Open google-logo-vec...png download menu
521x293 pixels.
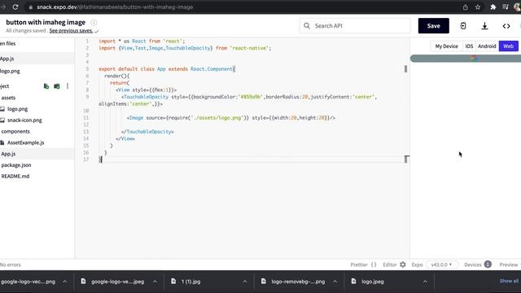coord(65,282)
